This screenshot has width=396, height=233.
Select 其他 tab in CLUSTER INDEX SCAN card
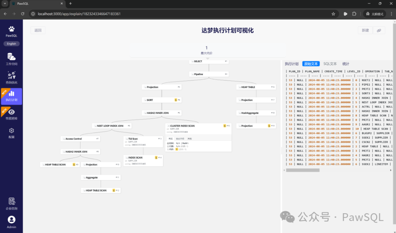click(x=190, y=139)
